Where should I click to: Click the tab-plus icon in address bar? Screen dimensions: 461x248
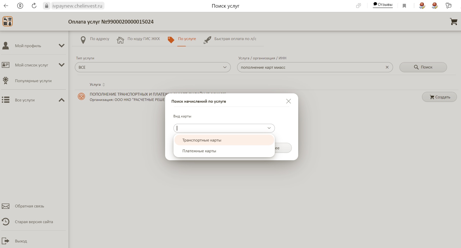pyautogui.click(x=358, y=6)
